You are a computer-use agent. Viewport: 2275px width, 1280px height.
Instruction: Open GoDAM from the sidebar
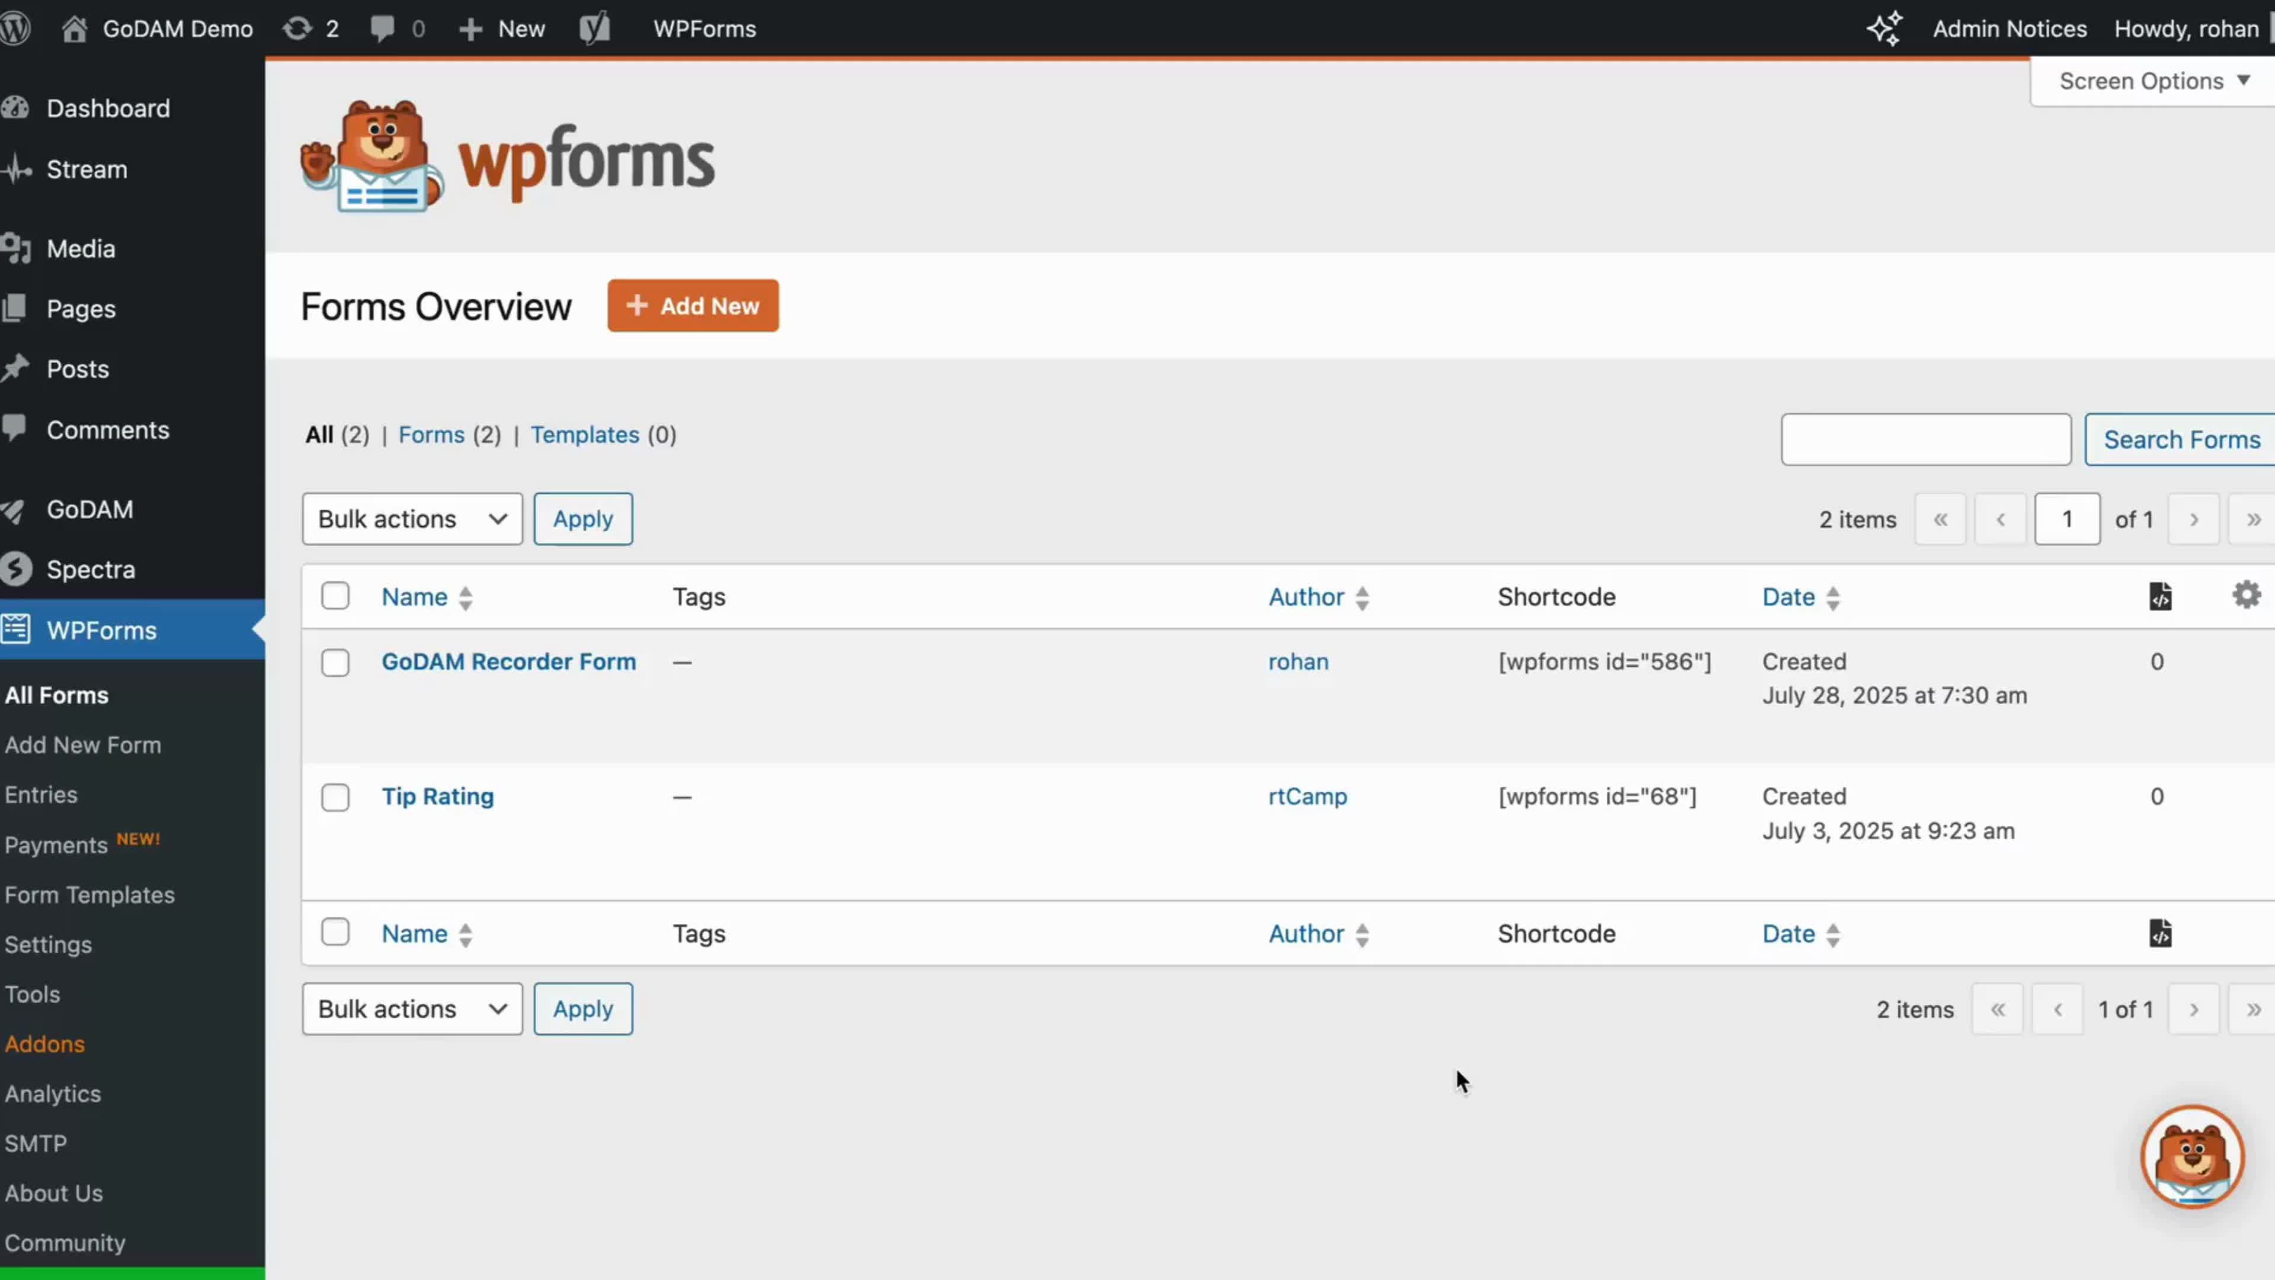(x=89, y=509)
